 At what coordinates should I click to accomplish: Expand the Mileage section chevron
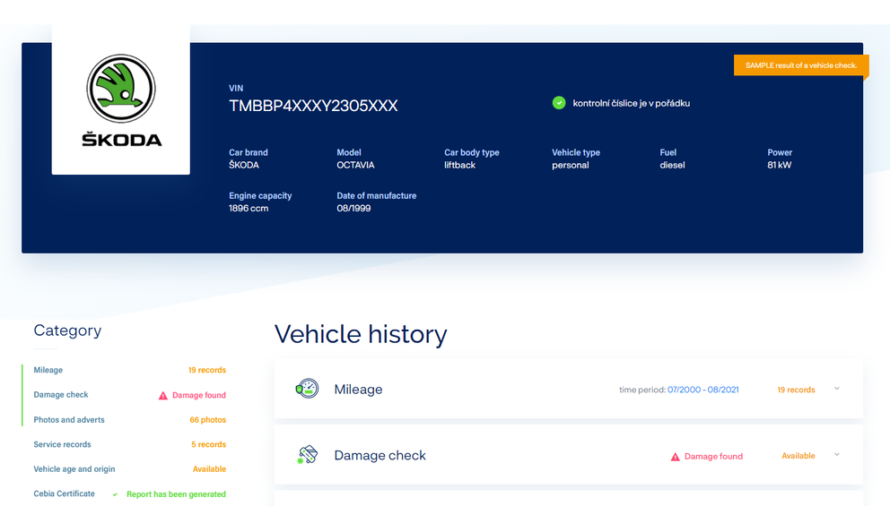(x=837, y=389)
